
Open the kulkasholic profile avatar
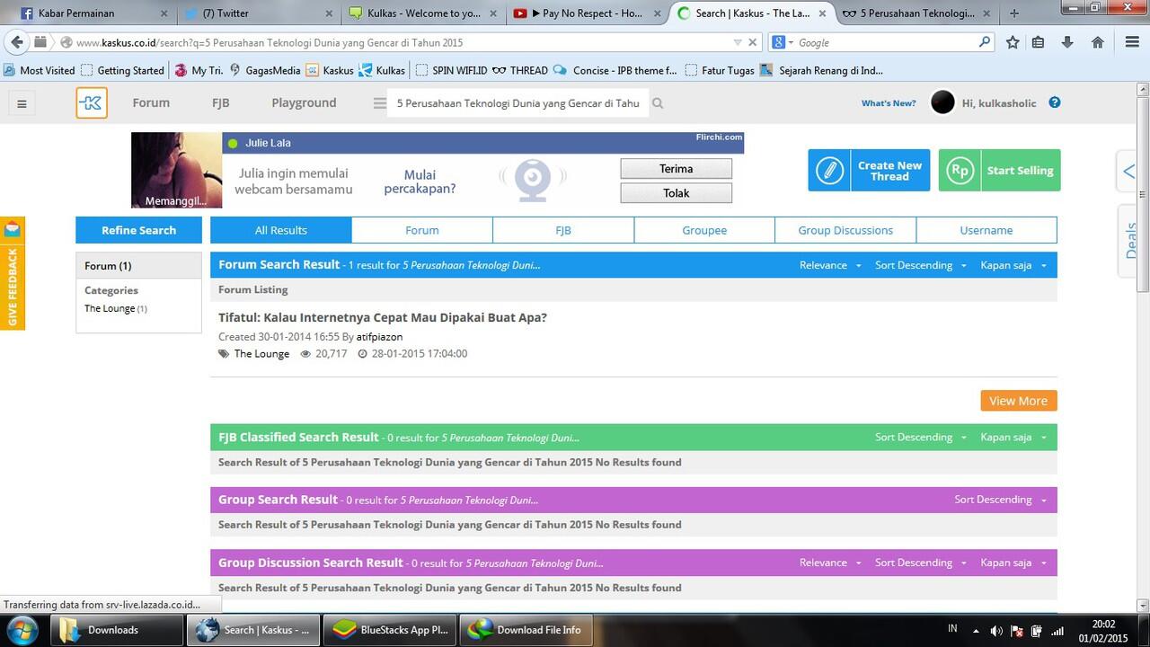[942, 102]
